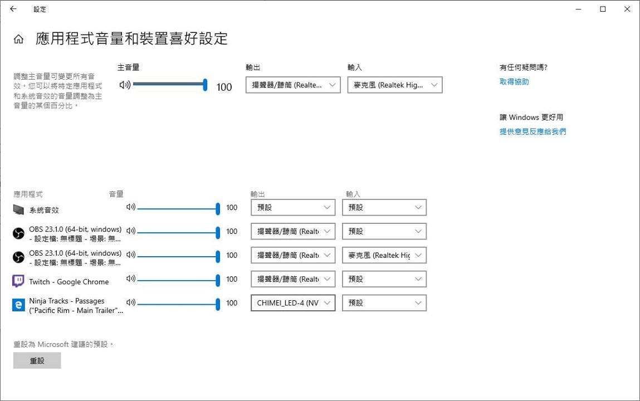640x401 pixels.
Task: Click the Twitch Google Chrome app icon
Action: (18, 282)
